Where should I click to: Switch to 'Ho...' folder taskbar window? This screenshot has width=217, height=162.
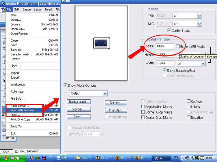pyautogui.click(x=83, y=158)
